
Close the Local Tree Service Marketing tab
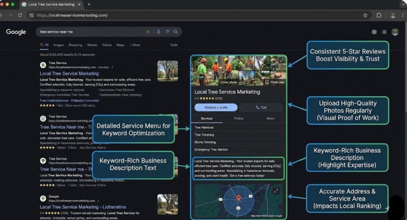[x=79, y=4]
